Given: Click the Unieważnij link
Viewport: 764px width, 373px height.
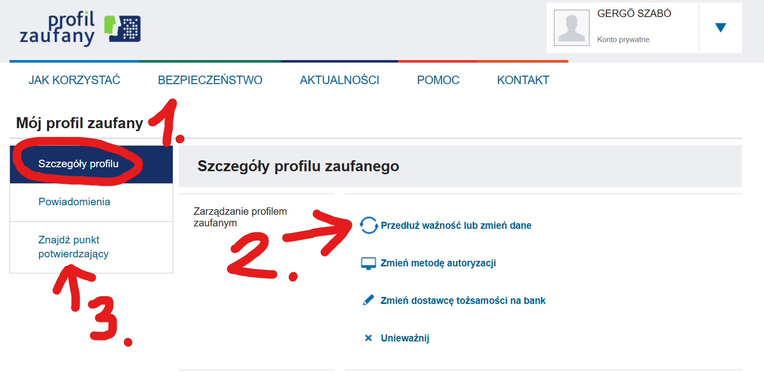Looking at the screenshot, I should (x=405, y=338).
